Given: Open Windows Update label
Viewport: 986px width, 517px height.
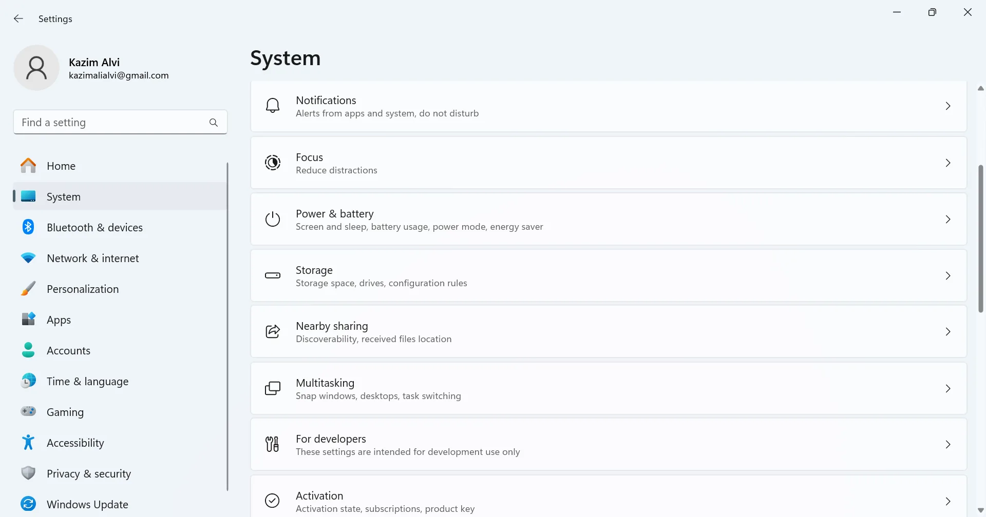Looking at the screenshot, I should (x=88, y=505).
